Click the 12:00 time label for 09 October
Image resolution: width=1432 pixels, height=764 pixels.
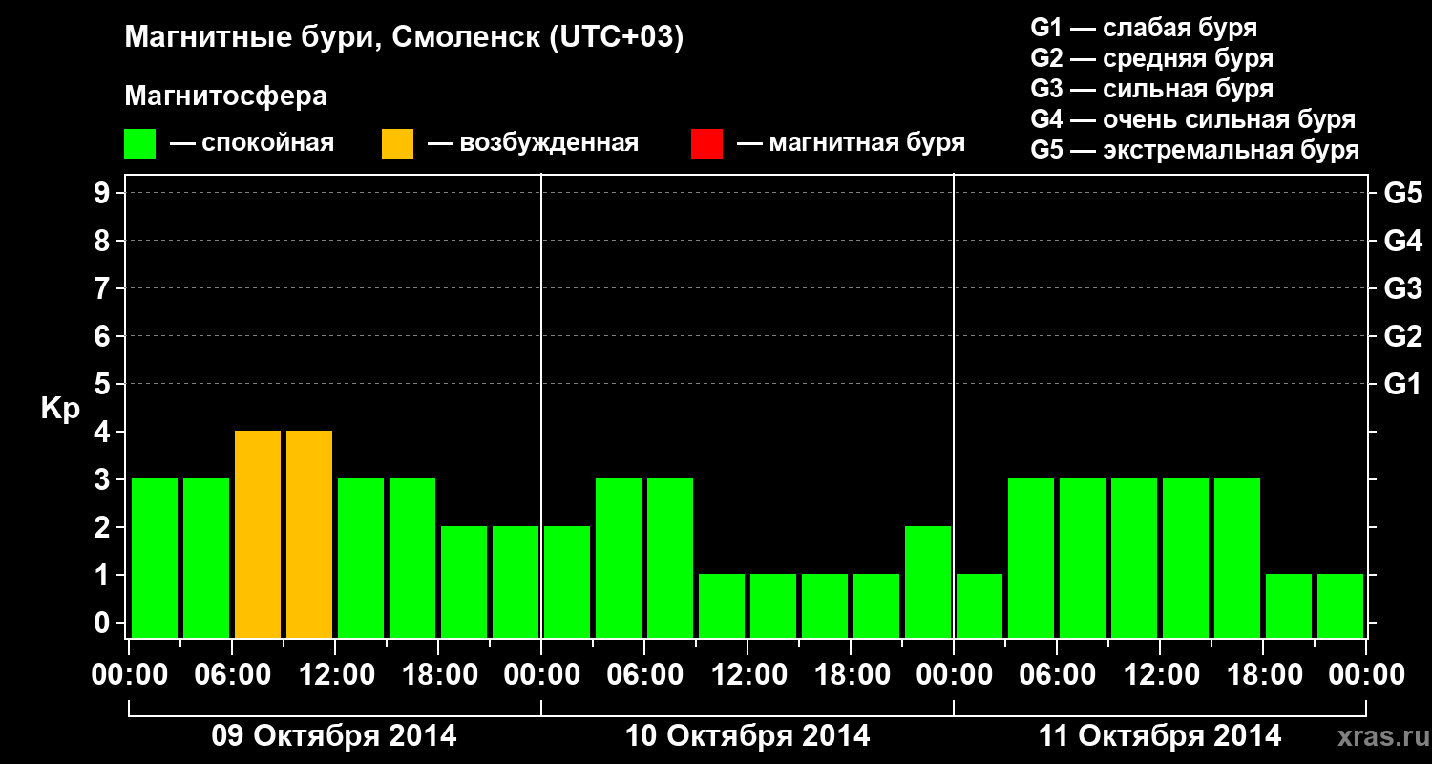coord(335,674)
